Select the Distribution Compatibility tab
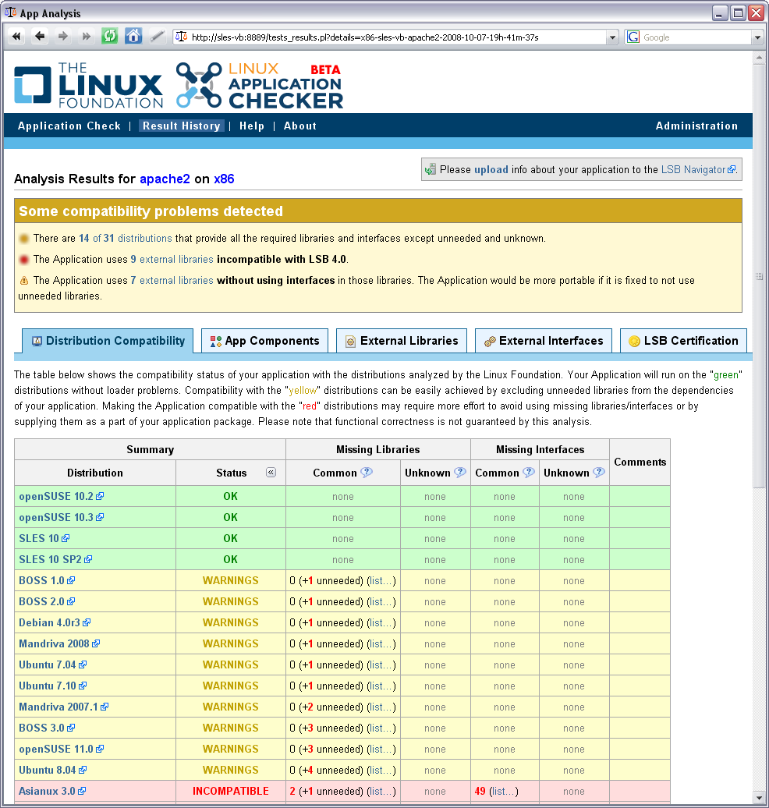Viewport: 769px width, 808px height. (108, 341)
